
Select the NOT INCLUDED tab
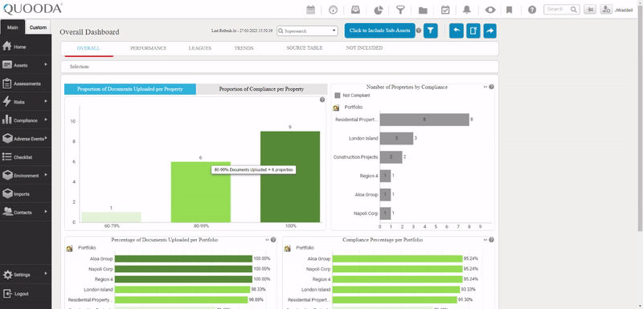pyautogui.click(x=364, y=48)
